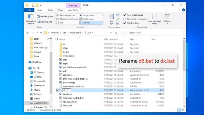Open OneDrive in navigation pane
Screen dimensions: 204x115
pos(35,62)
